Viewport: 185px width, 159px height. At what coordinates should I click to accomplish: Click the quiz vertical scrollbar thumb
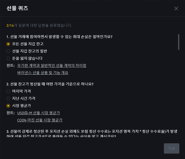tap(179, 42)
